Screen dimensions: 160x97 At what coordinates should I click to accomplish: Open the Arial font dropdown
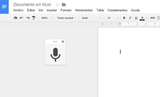pyautogui.click(x=91, y=18)
